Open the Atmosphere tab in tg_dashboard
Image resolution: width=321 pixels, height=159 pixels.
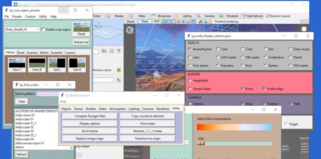pyautogui.click(x=117, y=109)
